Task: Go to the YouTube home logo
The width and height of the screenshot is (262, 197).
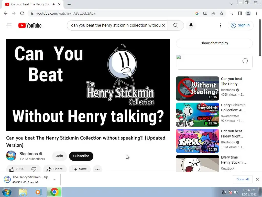Action: (30, 25)
